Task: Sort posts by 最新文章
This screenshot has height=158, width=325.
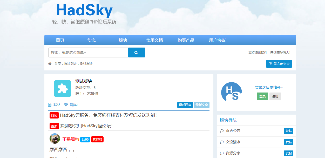Action: click(202, 105)
